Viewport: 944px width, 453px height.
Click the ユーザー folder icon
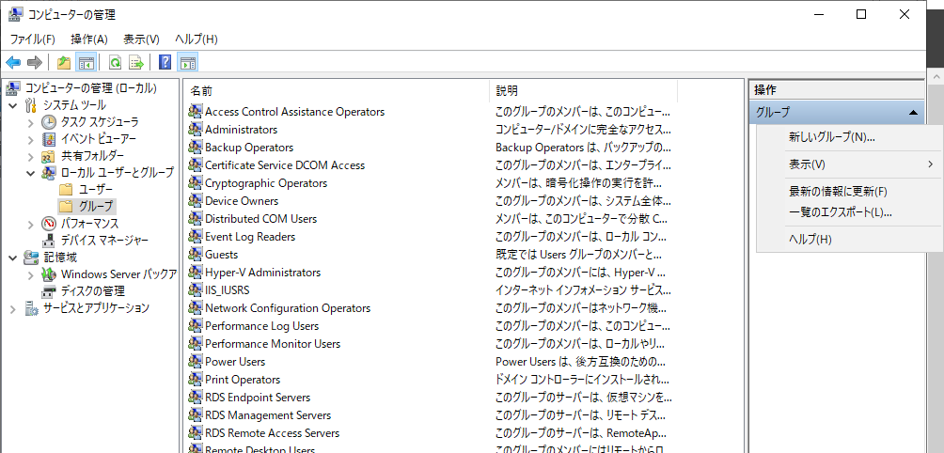tap(66, 190)
